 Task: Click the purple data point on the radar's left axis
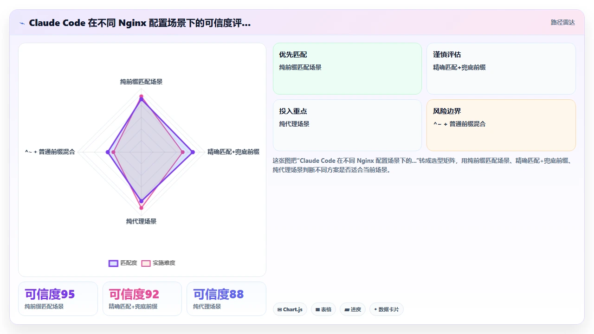coord(108,152)
